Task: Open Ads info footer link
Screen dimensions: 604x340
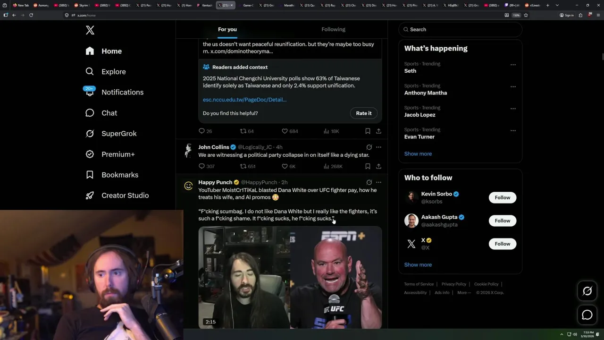Action: pos(442,293)
